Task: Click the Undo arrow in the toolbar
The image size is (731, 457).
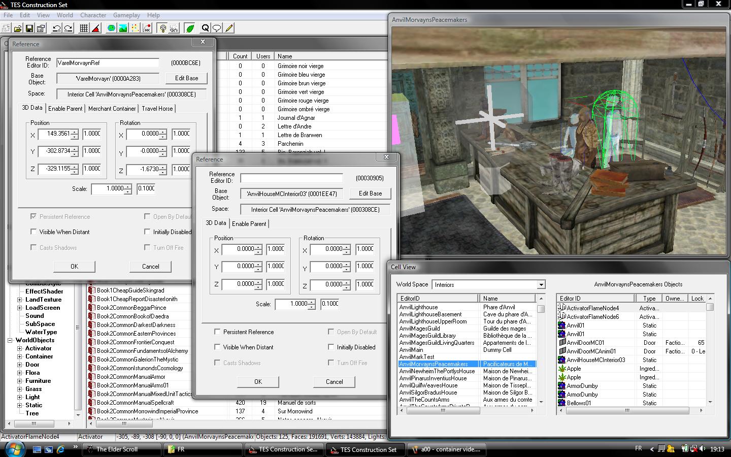Action: coord(57,28)
